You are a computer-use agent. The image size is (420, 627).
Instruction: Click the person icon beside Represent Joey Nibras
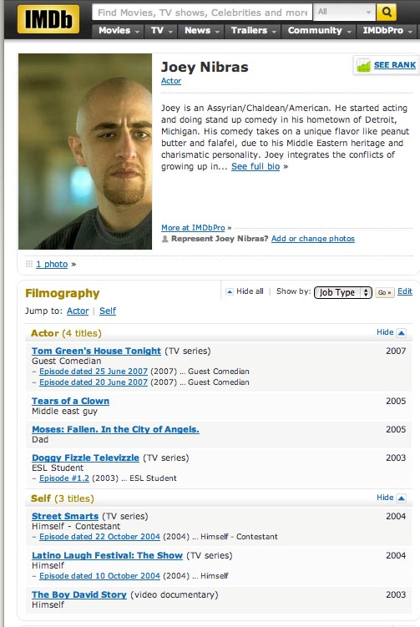pos(164,239)
